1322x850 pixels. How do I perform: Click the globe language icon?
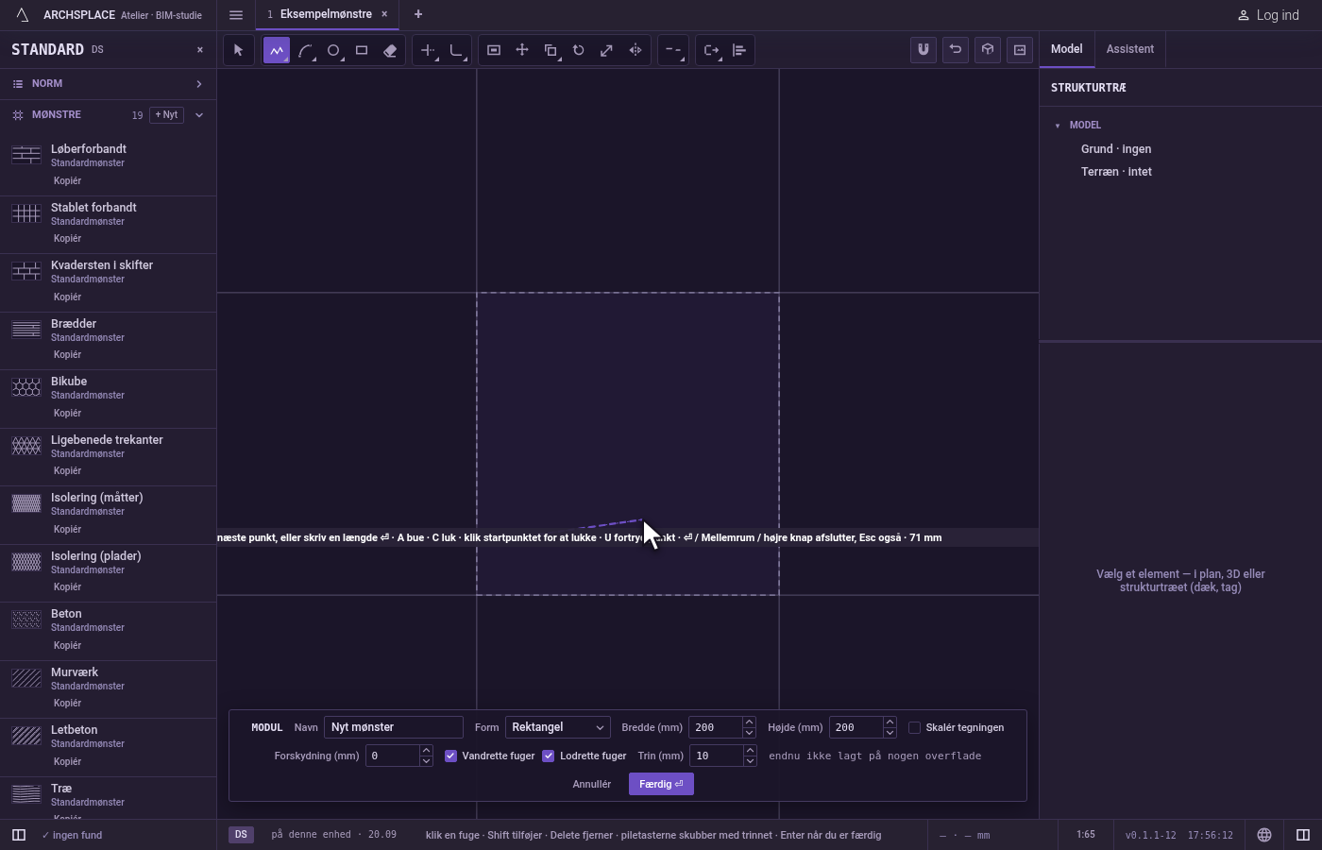[1264, 835]
